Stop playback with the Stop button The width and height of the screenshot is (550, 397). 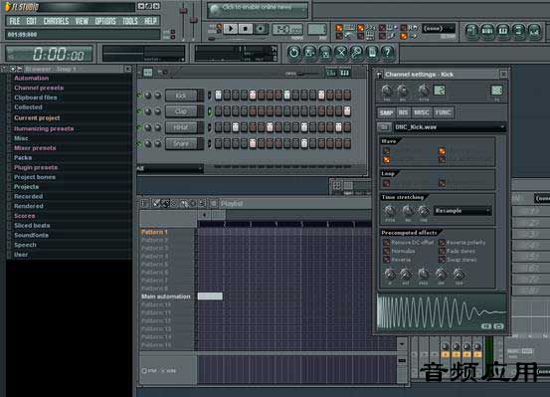coord(246,29)
